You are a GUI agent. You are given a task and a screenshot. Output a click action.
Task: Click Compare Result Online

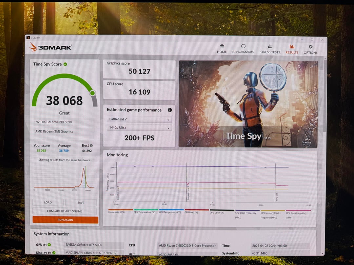(65, 211)
